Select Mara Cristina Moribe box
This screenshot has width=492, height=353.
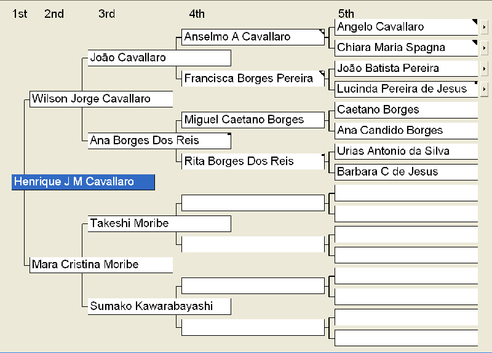pyautogui.click(x=101, y=265)
